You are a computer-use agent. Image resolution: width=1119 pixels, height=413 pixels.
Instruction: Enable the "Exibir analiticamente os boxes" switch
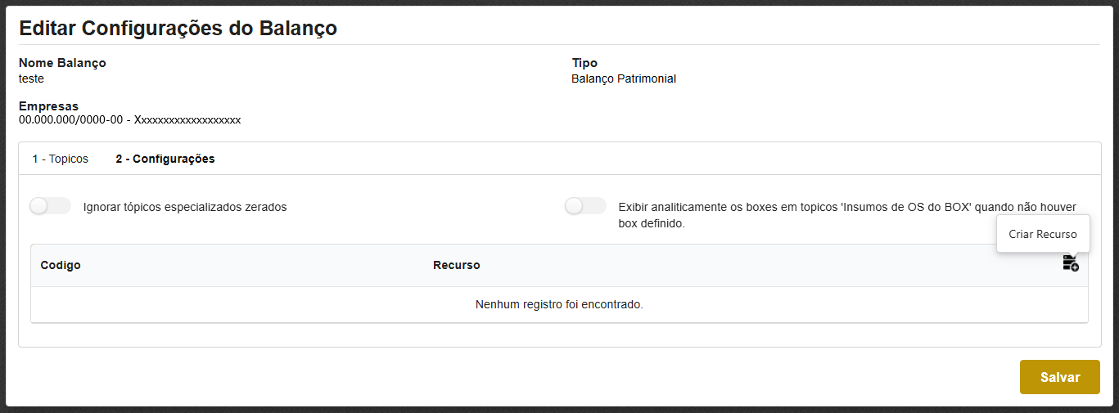[x=585, y=206]
